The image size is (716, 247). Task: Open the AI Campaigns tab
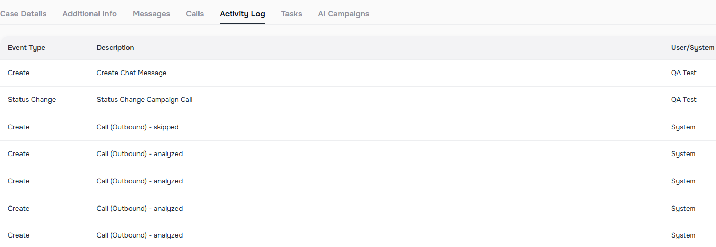click(343, 14)
